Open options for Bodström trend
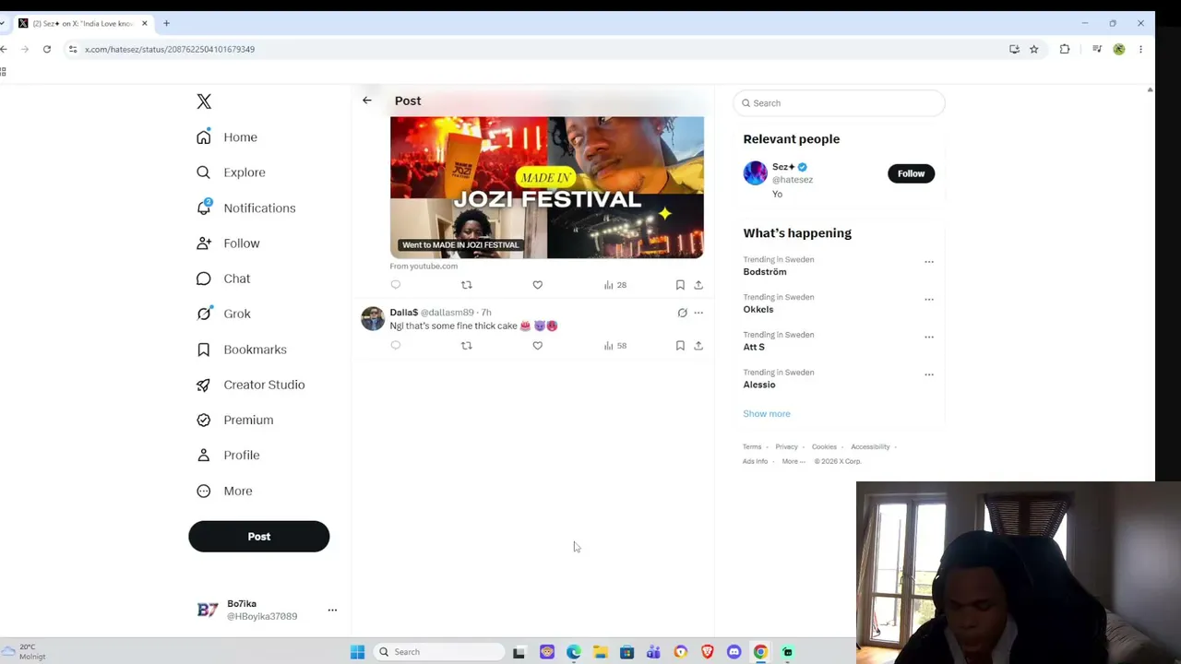The image size is (1181, 664). [929, 262]
